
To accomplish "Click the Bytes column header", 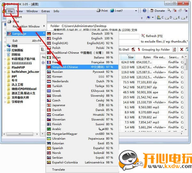I will (143, 57).
